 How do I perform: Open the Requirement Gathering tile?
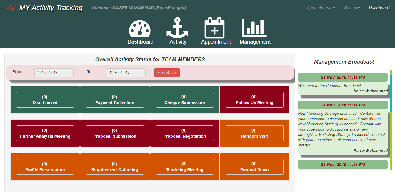115,167
